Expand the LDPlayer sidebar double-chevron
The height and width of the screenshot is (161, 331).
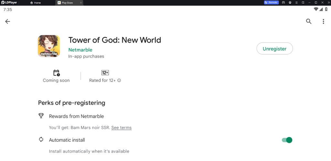(x=328, y=3)
